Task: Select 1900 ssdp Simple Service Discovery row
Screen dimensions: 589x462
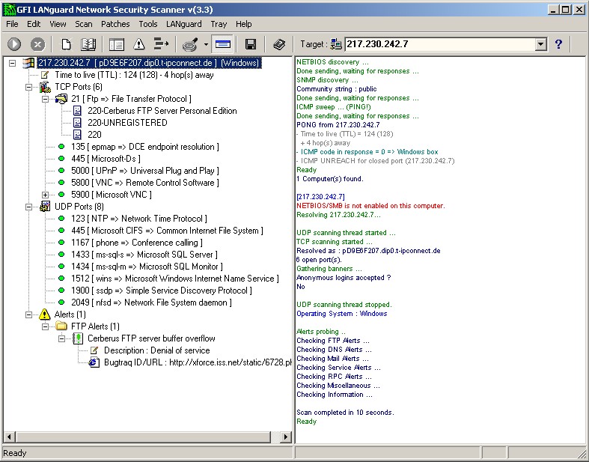Action: click(162, 291)
